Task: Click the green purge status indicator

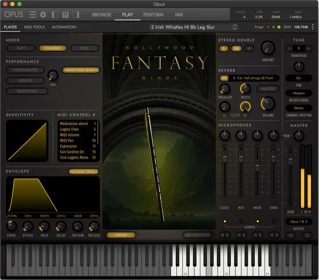Action: 279,27
